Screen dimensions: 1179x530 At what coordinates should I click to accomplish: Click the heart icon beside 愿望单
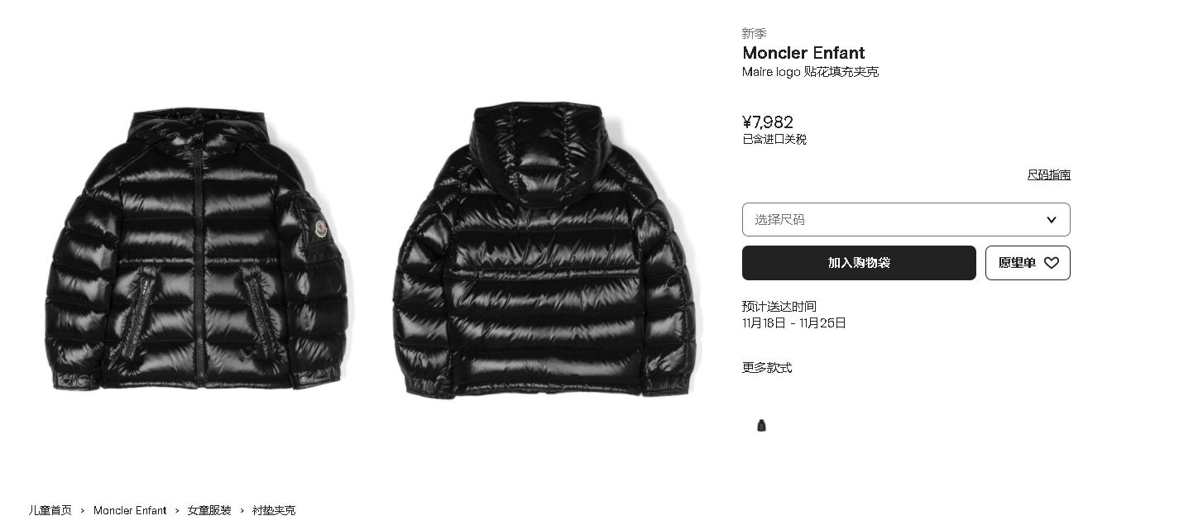pos(1051,263)
